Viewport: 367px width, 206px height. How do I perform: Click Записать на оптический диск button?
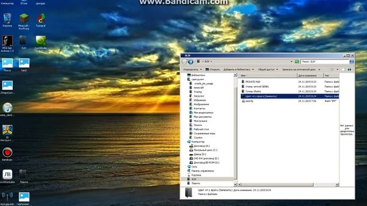click(299, 70)
